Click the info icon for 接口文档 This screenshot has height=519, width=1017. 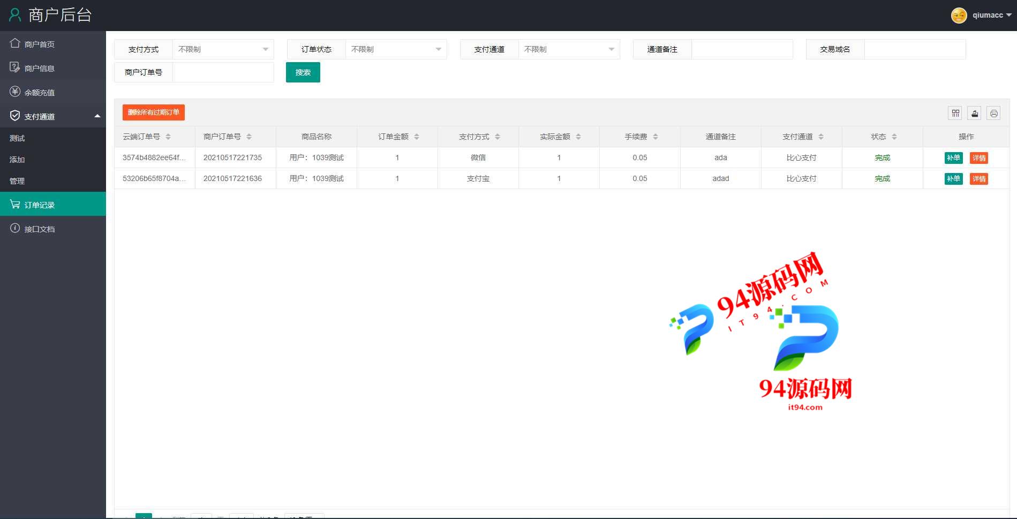pos(15,228)
